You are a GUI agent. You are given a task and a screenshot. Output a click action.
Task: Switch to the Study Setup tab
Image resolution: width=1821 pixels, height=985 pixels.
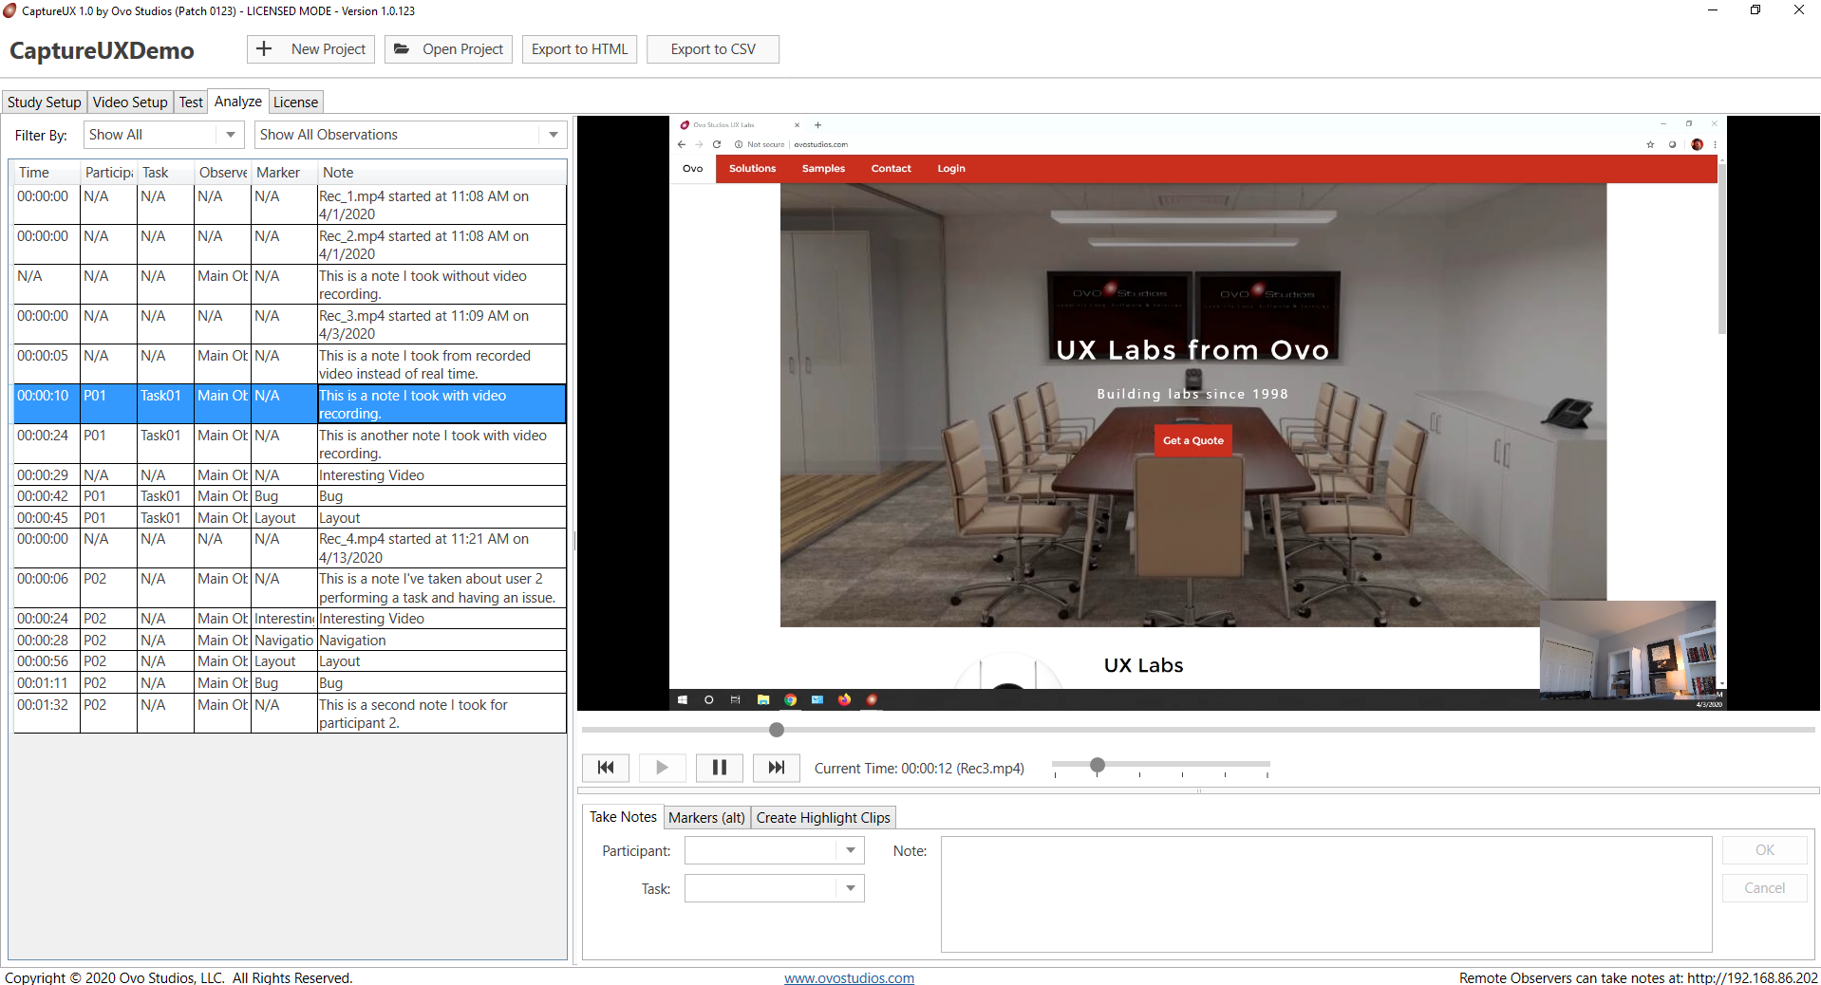tap(45, 102)
